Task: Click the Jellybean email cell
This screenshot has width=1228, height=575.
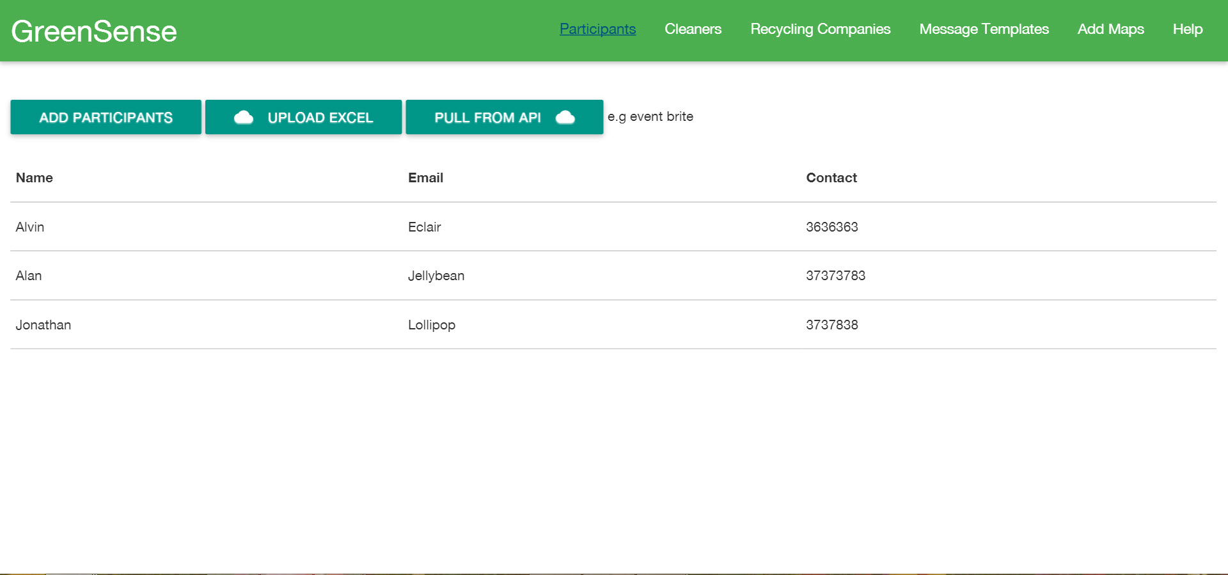Action: 436,276
